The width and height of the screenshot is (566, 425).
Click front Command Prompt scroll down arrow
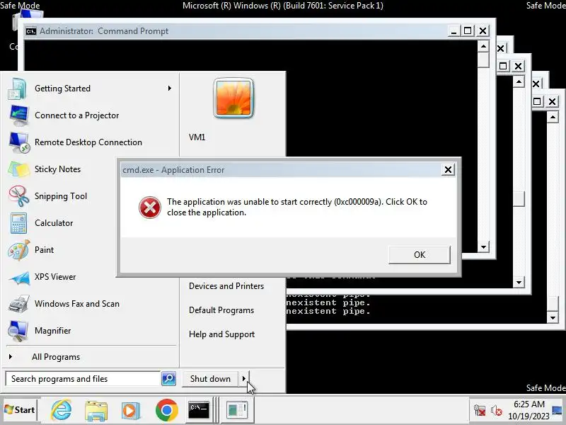point(483,246)
